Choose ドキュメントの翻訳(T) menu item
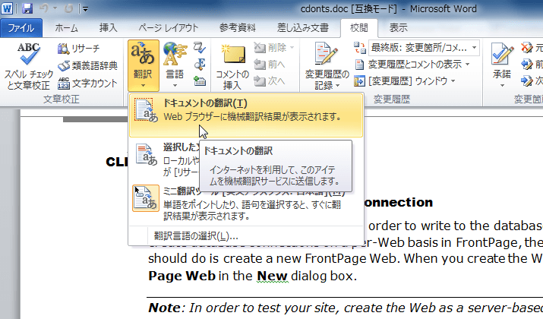 click(246, 115)
